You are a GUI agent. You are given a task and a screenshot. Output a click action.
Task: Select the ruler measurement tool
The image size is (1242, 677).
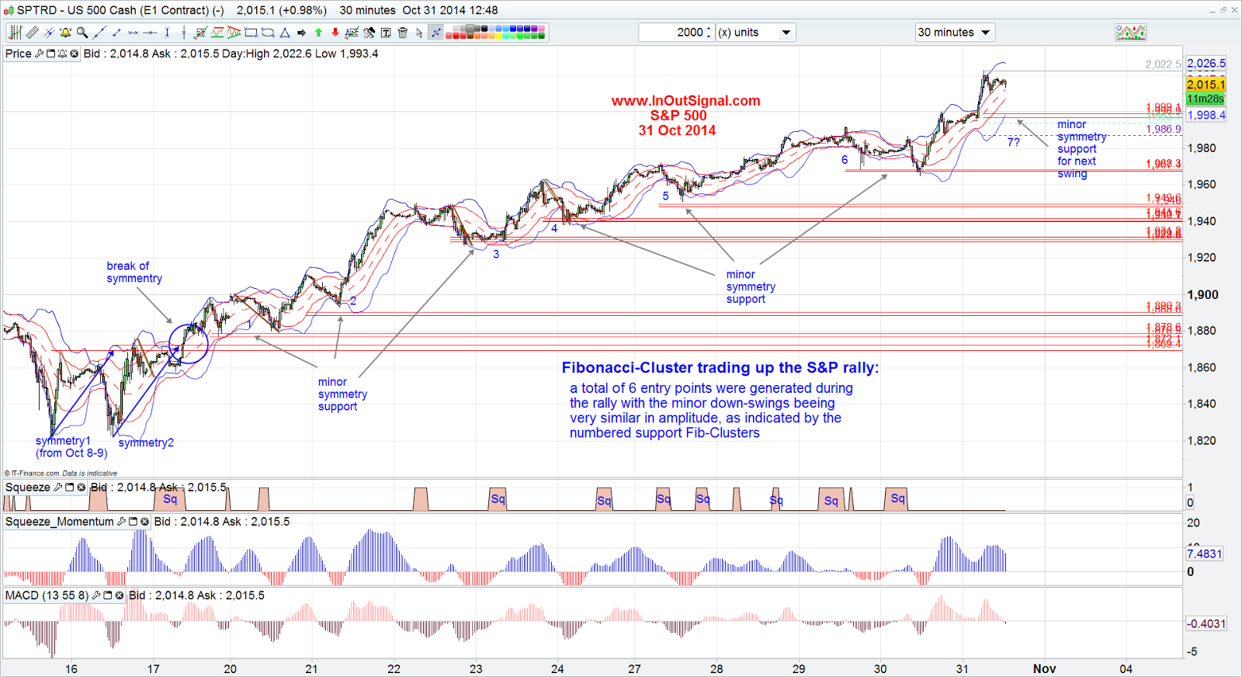(32, 33)
